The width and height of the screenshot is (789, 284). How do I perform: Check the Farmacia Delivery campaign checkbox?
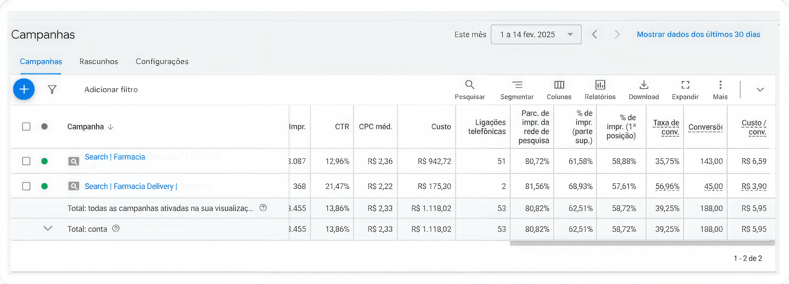point(26,186)
